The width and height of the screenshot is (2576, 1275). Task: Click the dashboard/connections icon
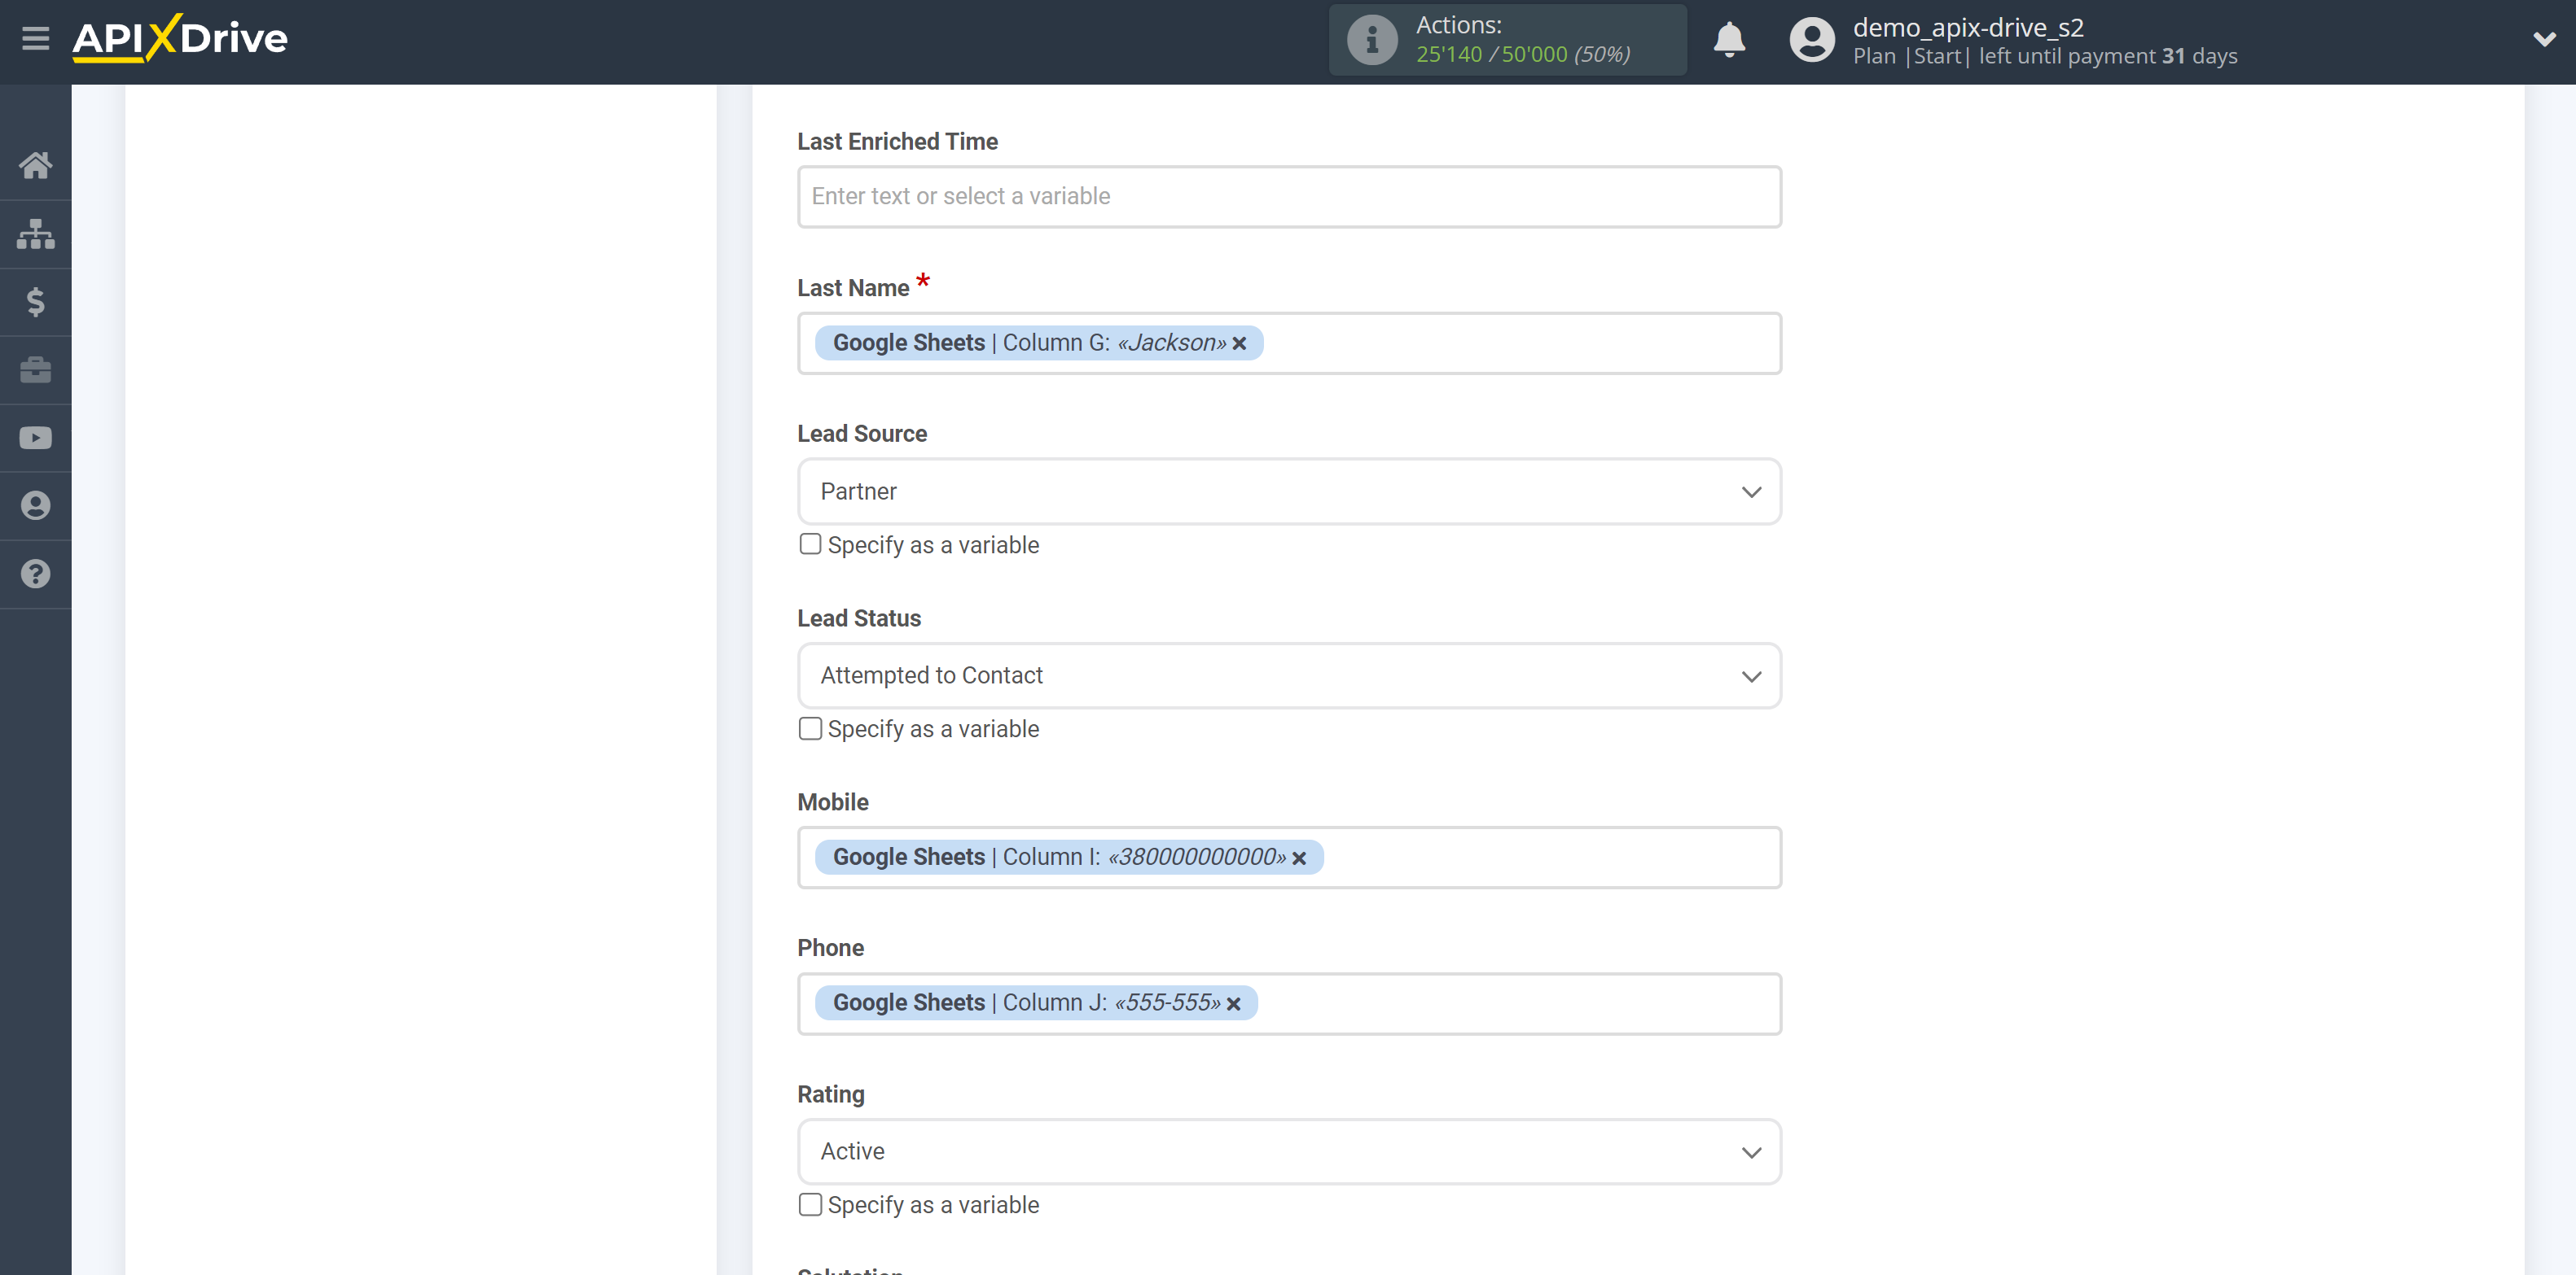(x=36, y=233)
